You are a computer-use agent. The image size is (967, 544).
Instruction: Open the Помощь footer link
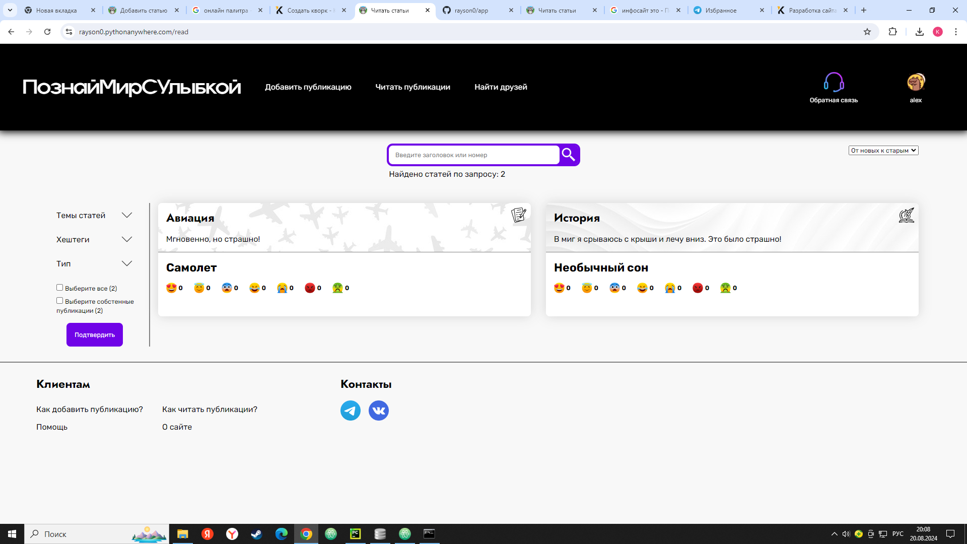[x=52, y=427]
